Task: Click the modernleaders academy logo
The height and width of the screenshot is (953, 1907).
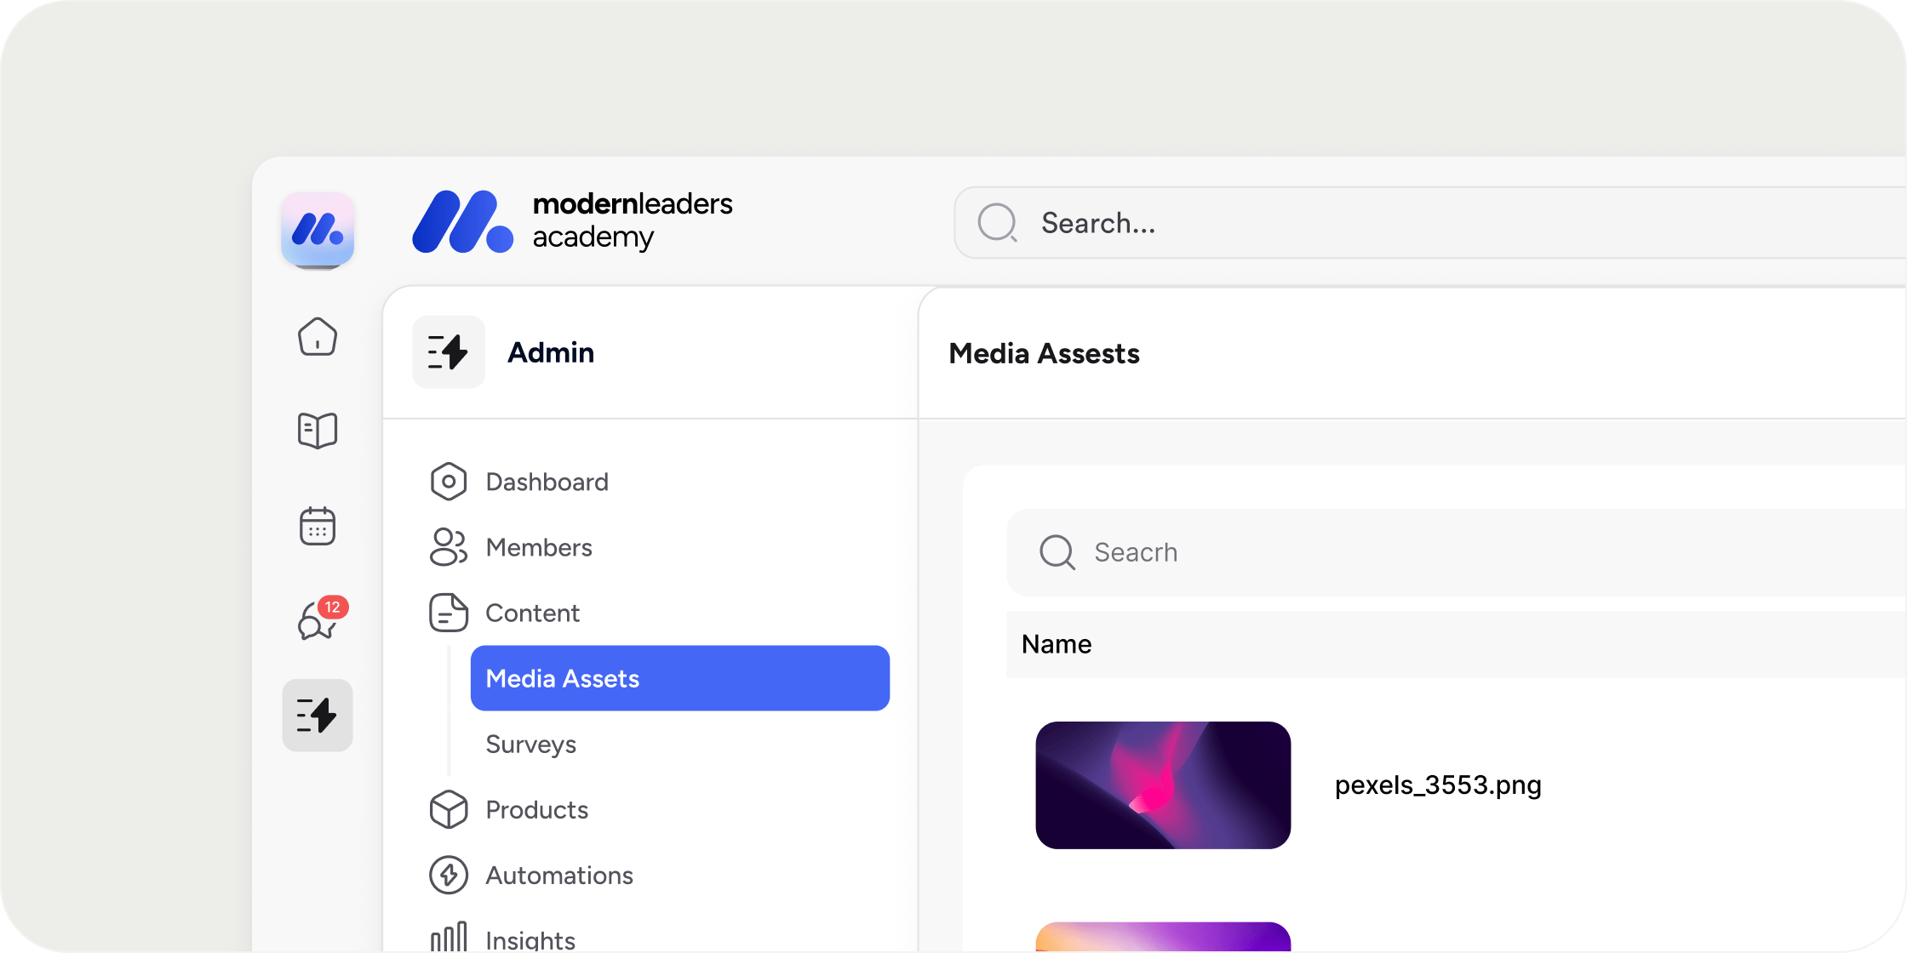Action: [572, 221]
